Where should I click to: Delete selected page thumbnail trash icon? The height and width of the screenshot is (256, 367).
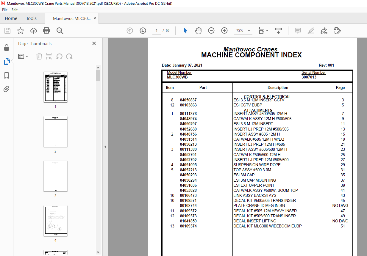point(39,56)
